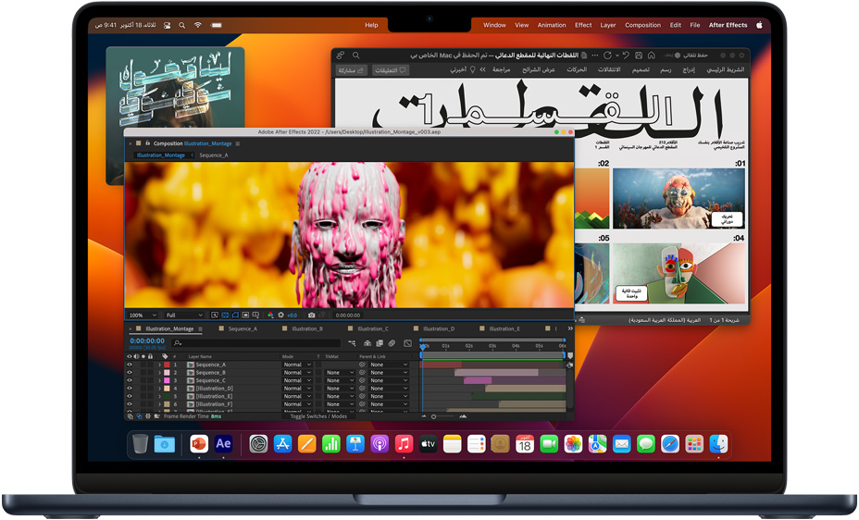Image resolution: width=859 pixels, height=520 pixels.
Task: Click the save icon in PowerPoint toolbar
Action: coord(639,56)
